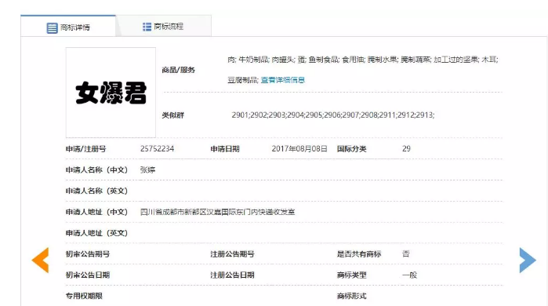
Task: Click the 申请/注册号 label
Action: pyautogui.click(x=86, y=149)
